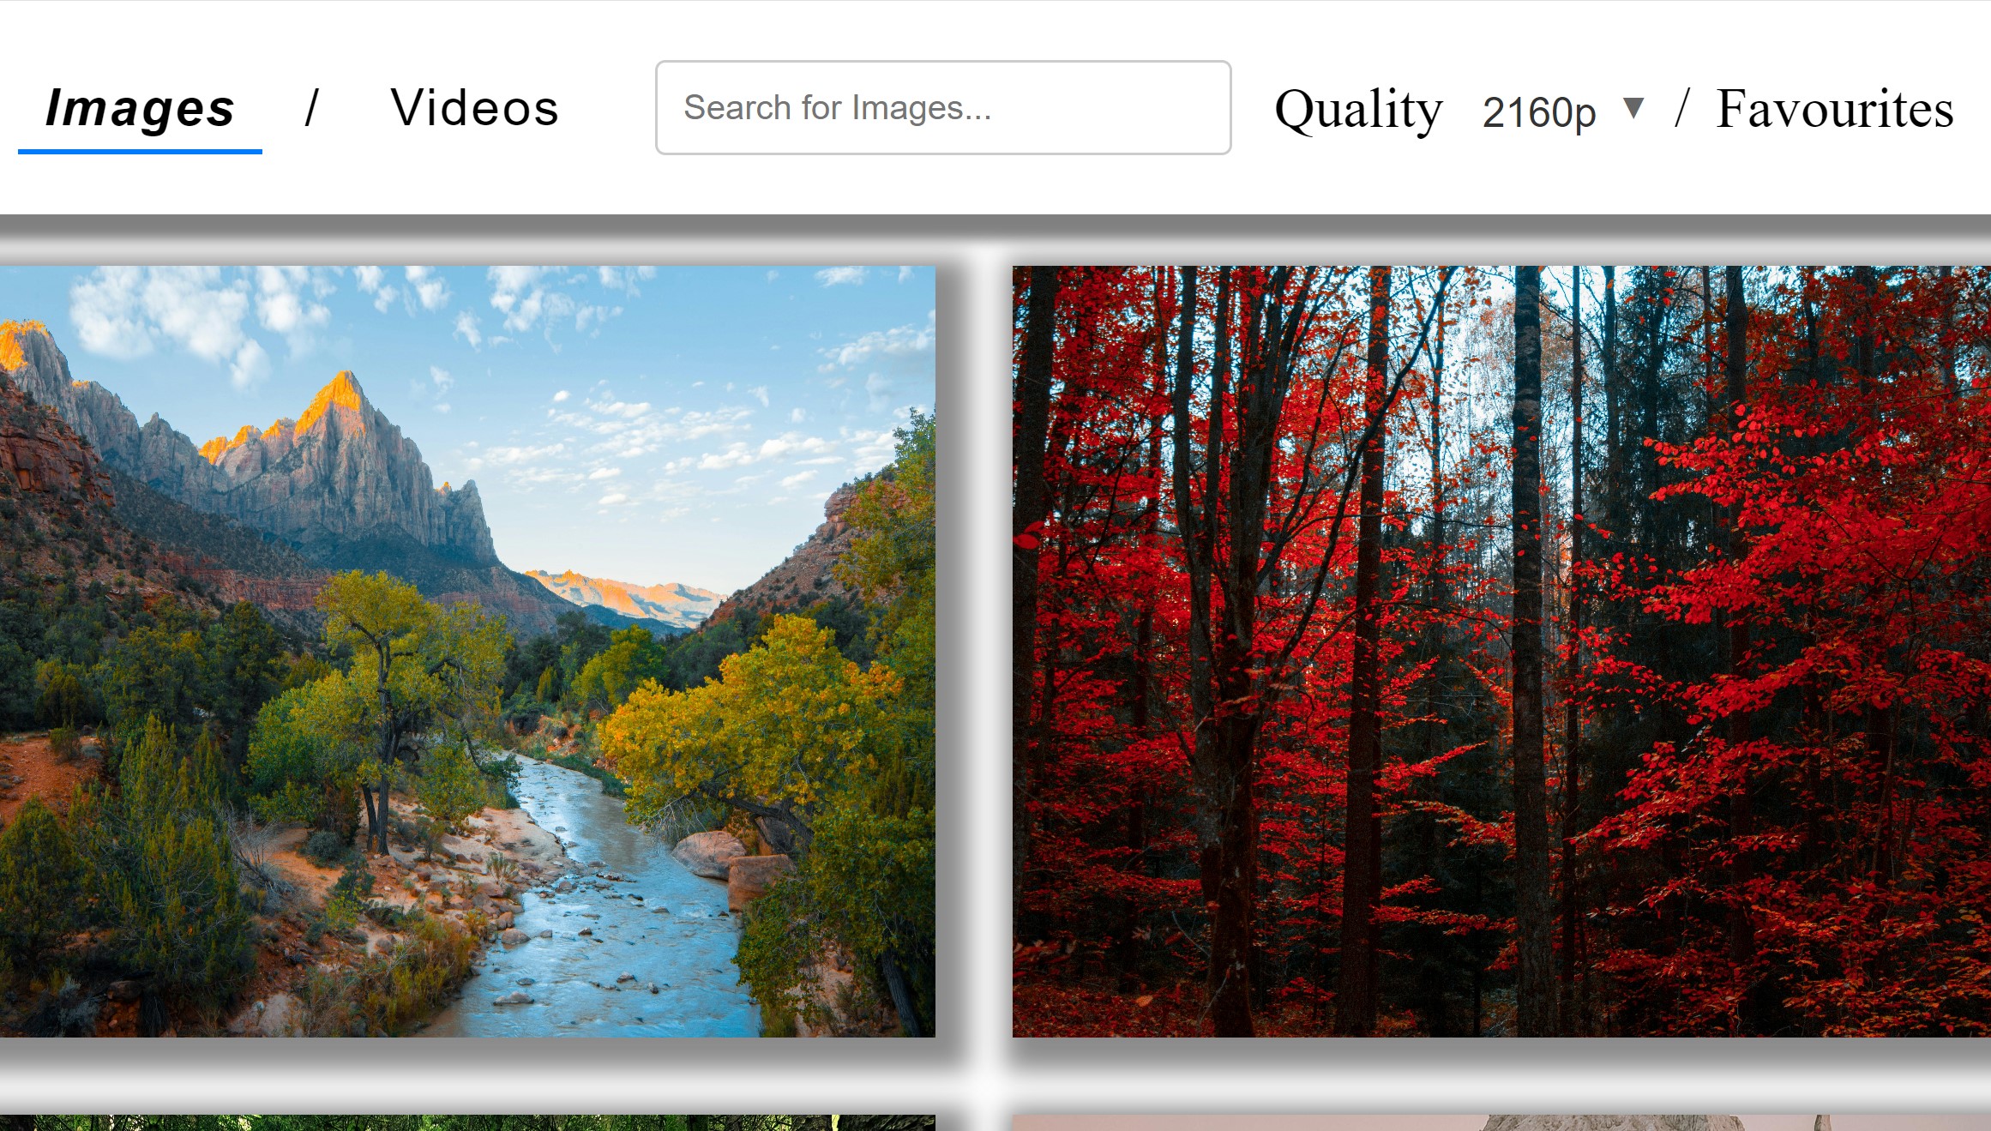Screen dimensions: 1991x1131
Task: Open the mountain river canyon photo
Action: (x=467, y=651)
